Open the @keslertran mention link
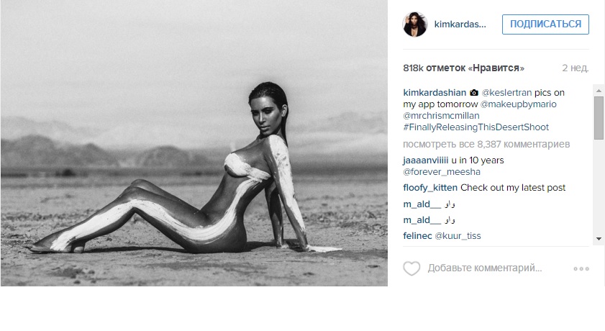This screenshot has height=331, width=605. coord(506,93)
